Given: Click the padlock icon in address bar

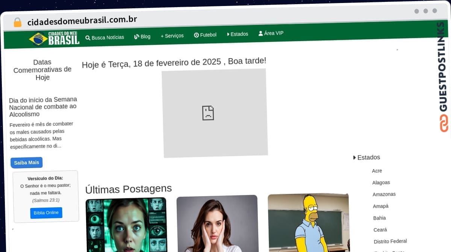Looking at the screenshot, I should click(18, 22).
